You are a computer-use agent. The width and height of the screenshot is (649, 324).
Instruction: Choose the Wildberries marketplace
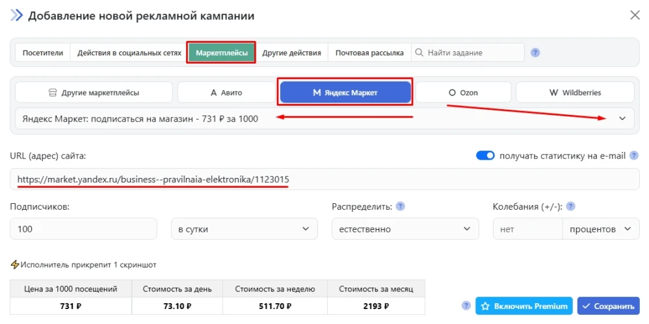pos(576,92)
